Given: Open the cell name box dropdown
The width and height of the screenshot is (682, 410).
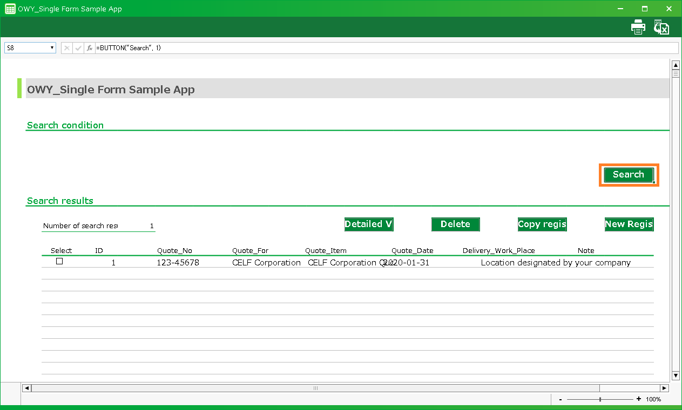Looking at the screenshot, I should coord(52,48).
